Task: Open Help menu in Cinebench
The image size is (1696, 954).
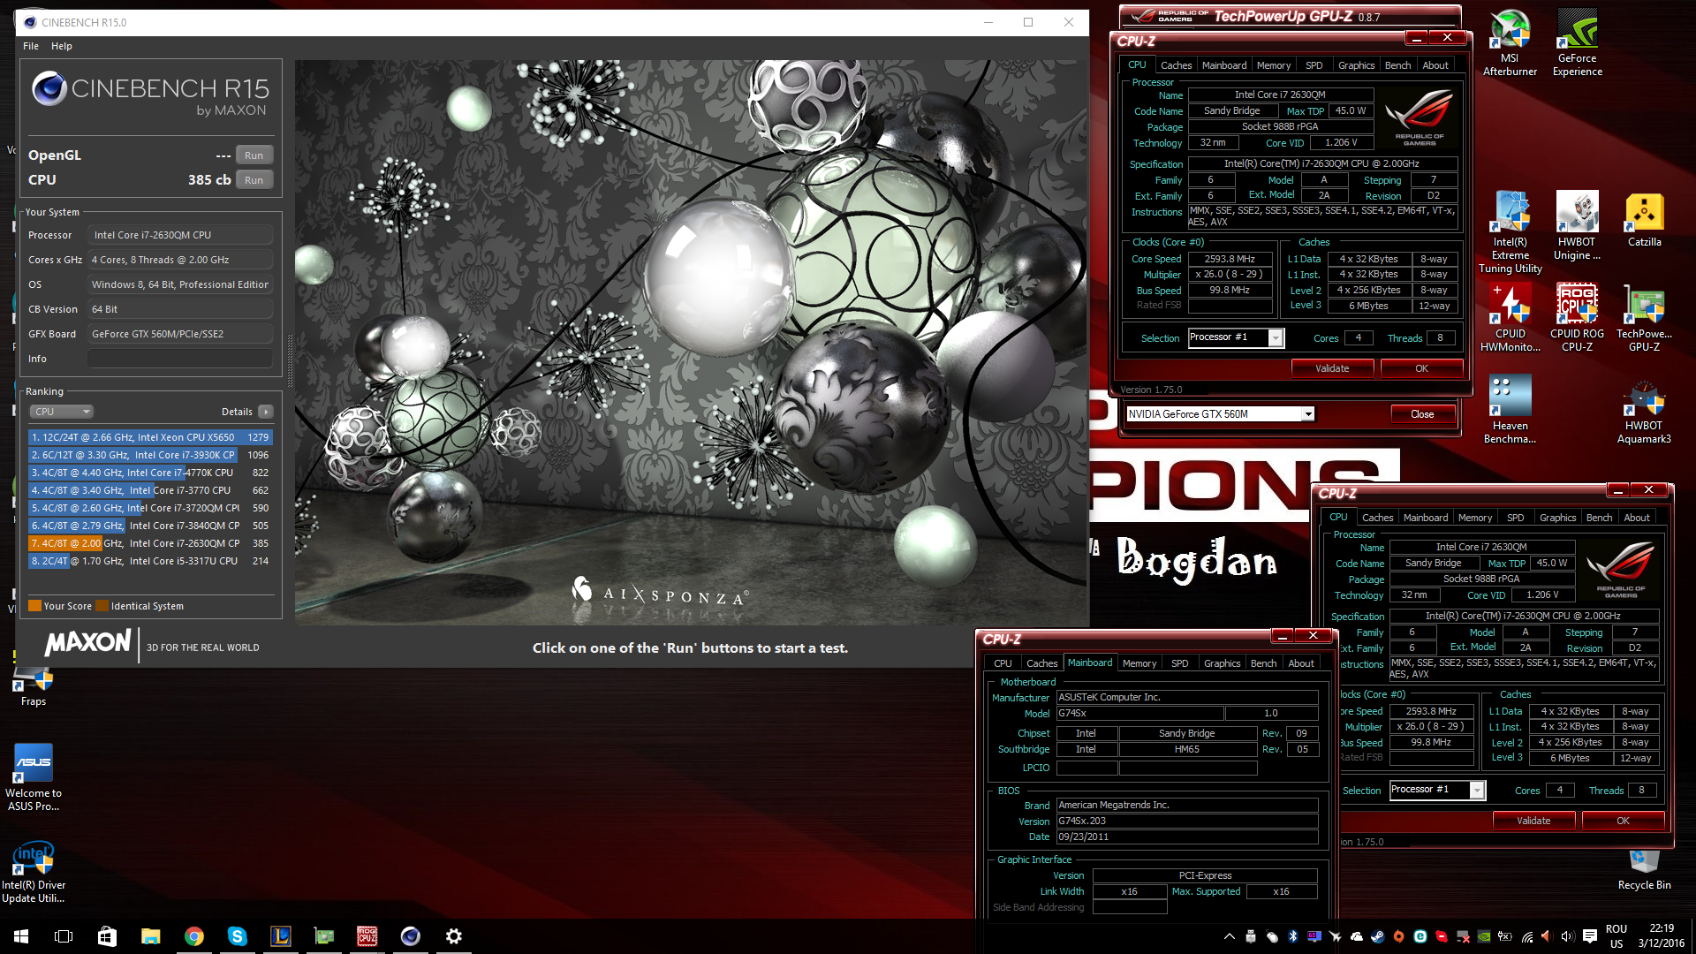Action: pos(61,46)
